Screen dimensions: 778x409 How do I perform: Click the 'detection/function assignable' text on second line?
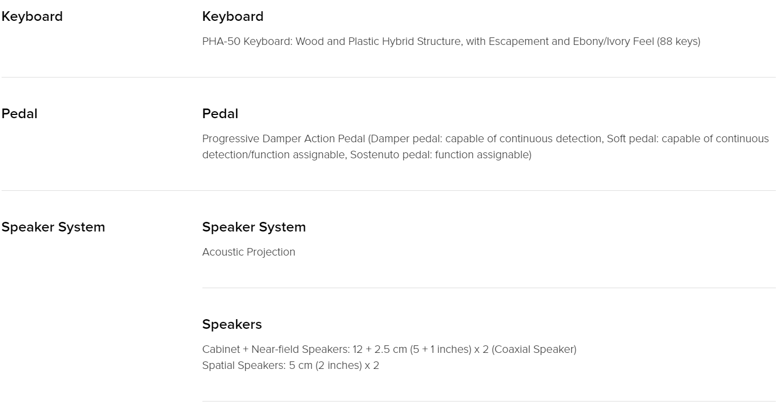[275, 155]
